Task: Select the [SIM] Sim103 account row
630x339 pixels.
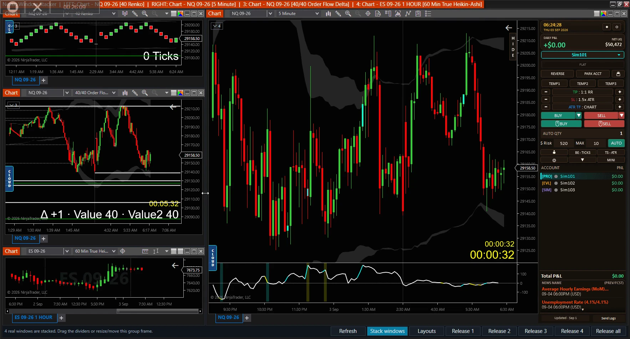Action: click(x=582, y=190)
